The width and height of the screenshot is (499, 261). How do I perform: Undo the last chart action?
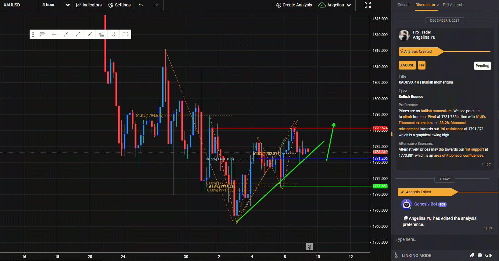141,5
